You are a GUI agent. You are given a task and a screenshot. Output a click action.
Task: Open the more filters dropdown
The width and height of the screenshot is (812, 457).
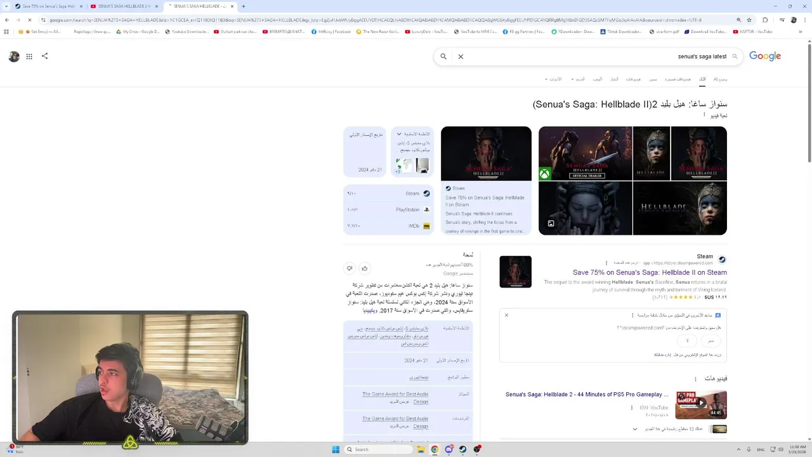[578, 79]
